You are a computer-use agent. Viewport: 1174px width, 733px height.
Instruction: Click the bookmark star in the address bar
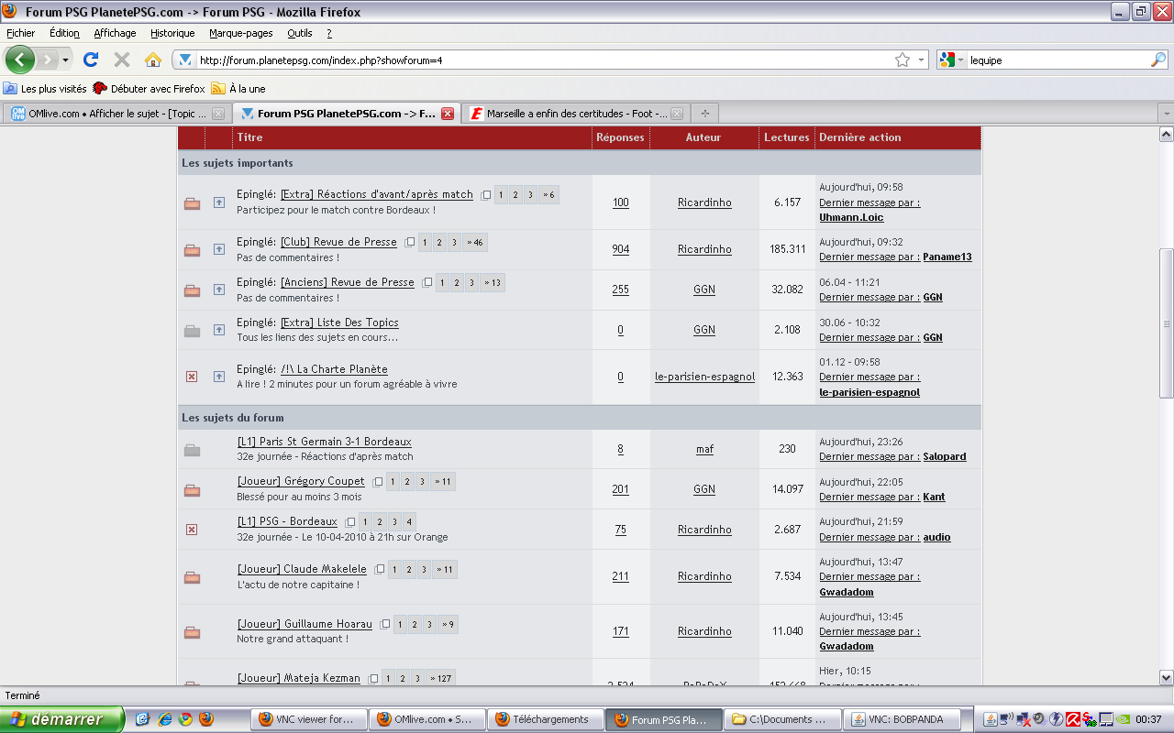coord(903,60)
